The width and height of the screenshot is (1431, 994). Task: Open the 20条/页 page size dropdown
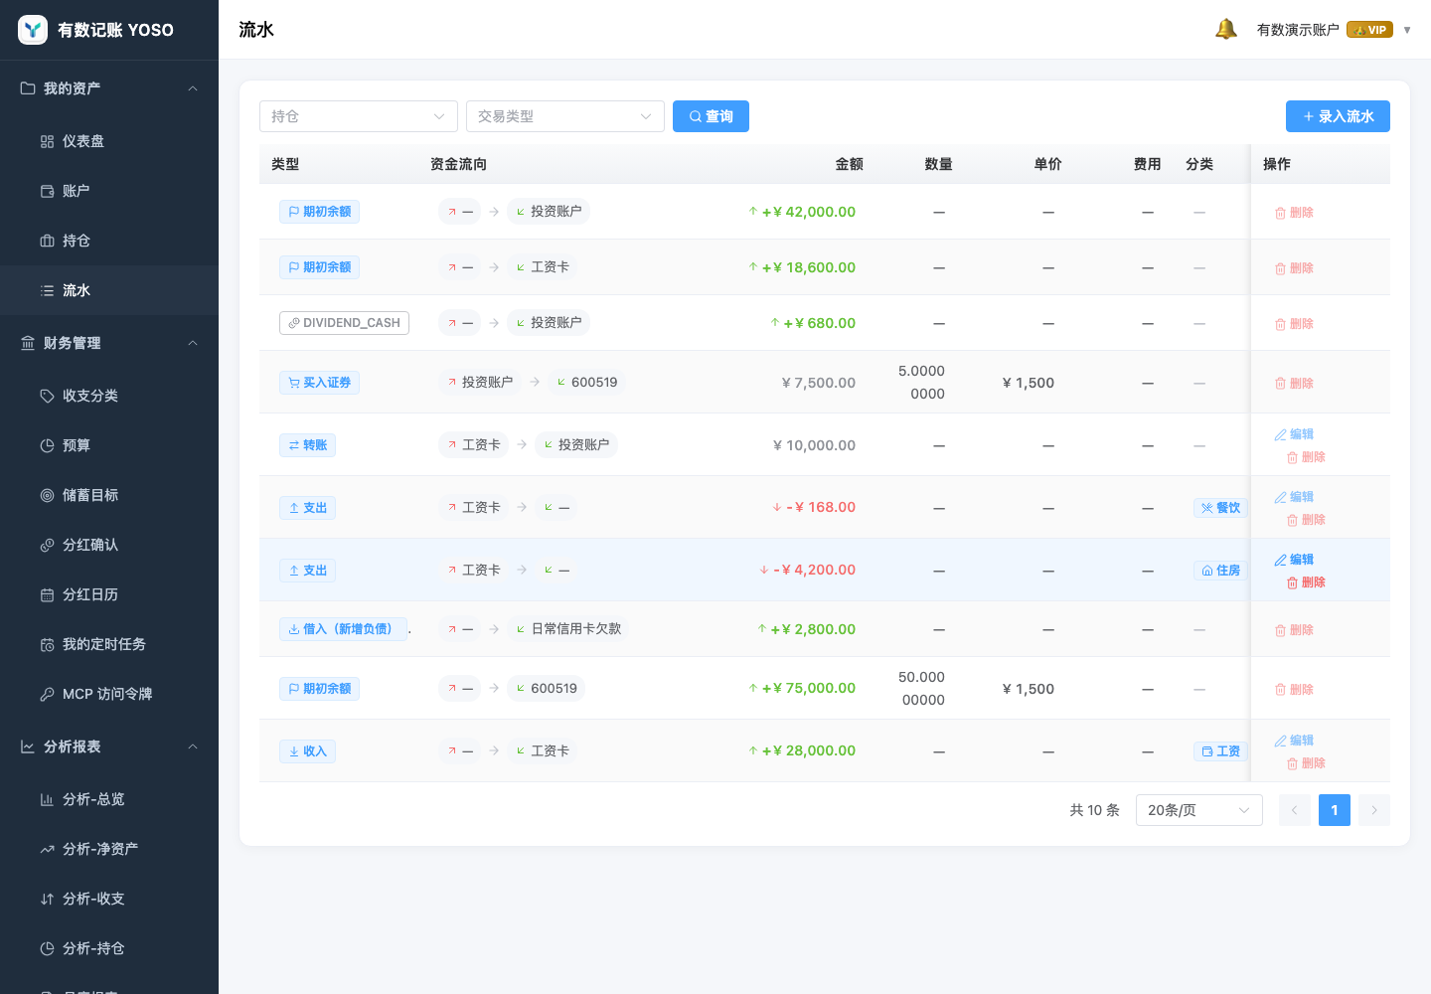click(1199, 810)
